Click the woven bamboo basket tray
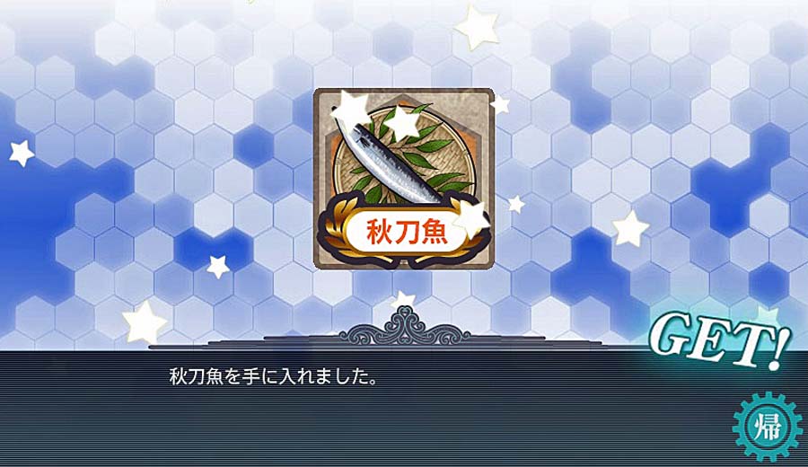 tap(402, 158)
